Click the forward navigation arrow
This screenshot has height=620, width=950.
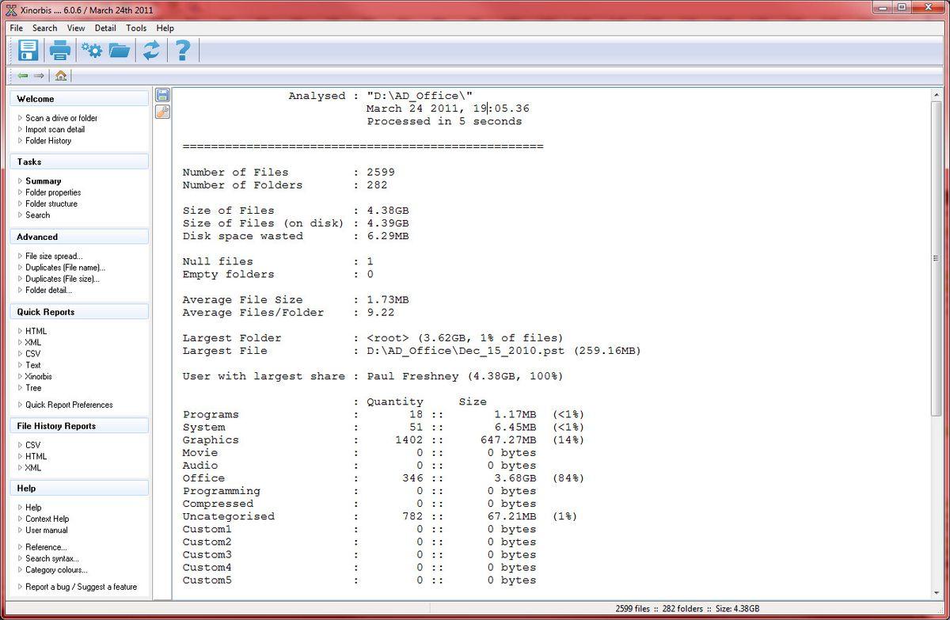click(39, 76)
